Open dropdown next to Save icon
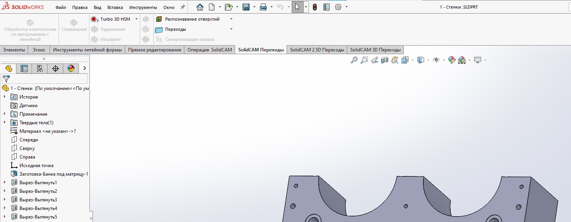This screenshot has height=222, width=571. [x=254, y=7]
